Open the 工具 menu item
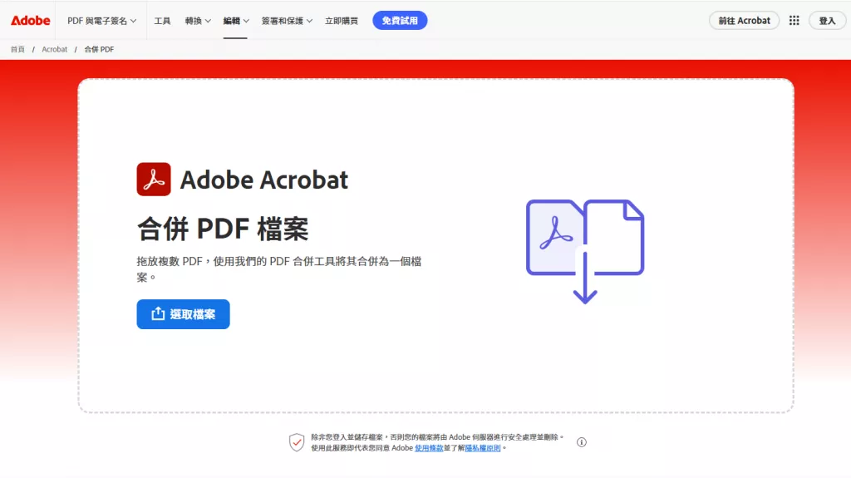Image resolution: width=851 pixels, height=478 pixels. point(162,21)
